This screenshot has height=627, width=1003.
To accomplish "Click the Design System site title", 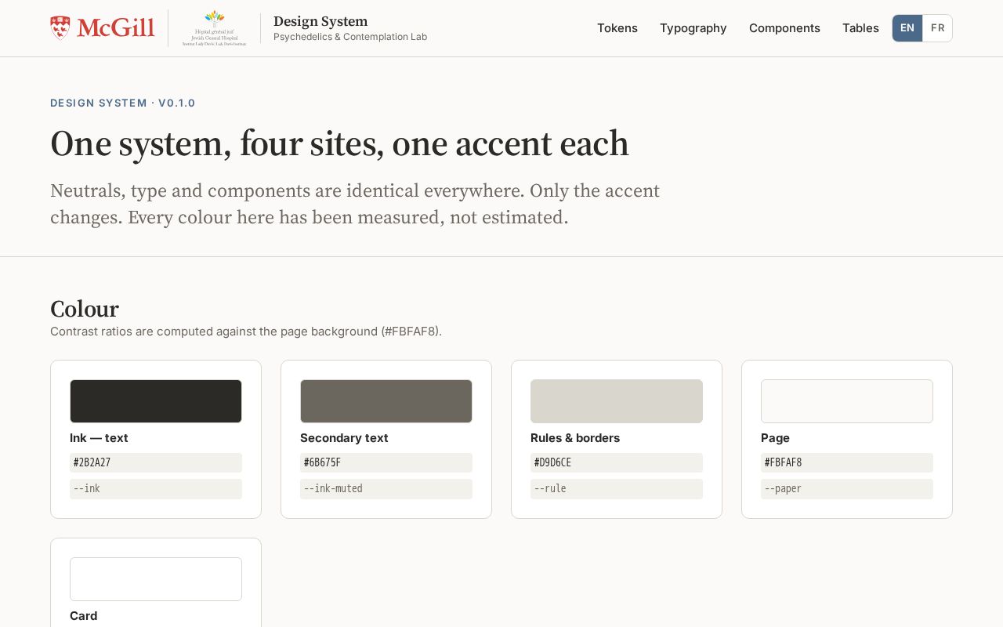I will coord(320,21).
